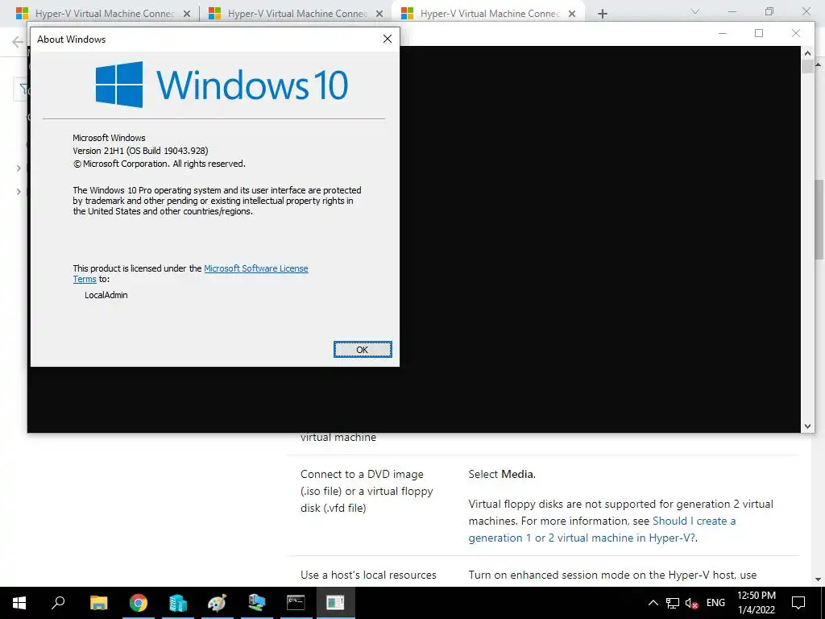Click OK in About Windows dialog
This screenshot has width=825, height=619.
(363, 350)
